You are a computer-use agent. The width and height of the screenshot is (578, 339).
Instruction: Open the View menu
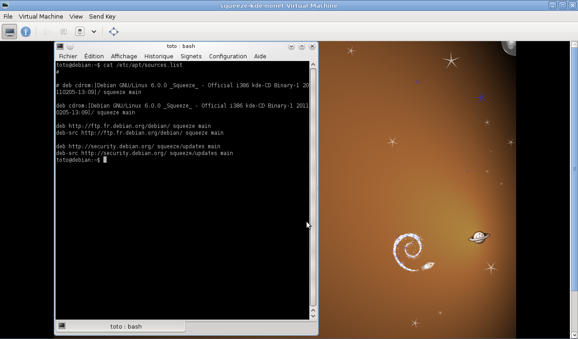pos(76,16)
